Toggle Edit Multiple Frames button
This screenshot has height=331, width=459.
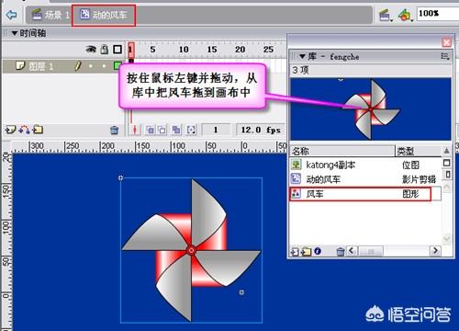176,130
